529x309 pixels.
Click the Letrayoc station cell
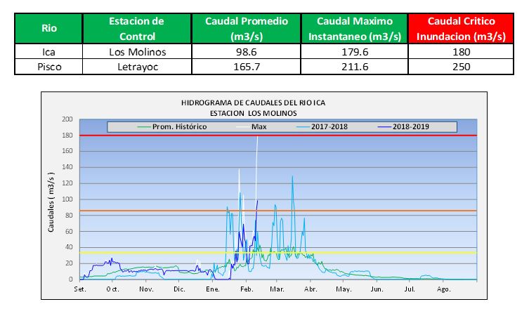pos(136,67)
